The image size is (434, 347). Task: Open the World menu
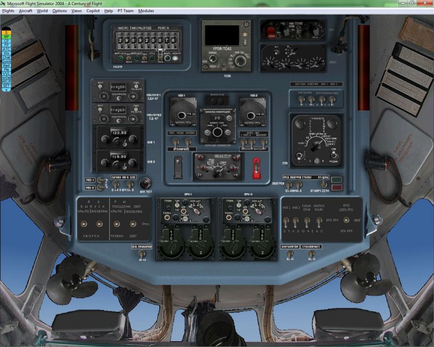(x=42, y=11)
